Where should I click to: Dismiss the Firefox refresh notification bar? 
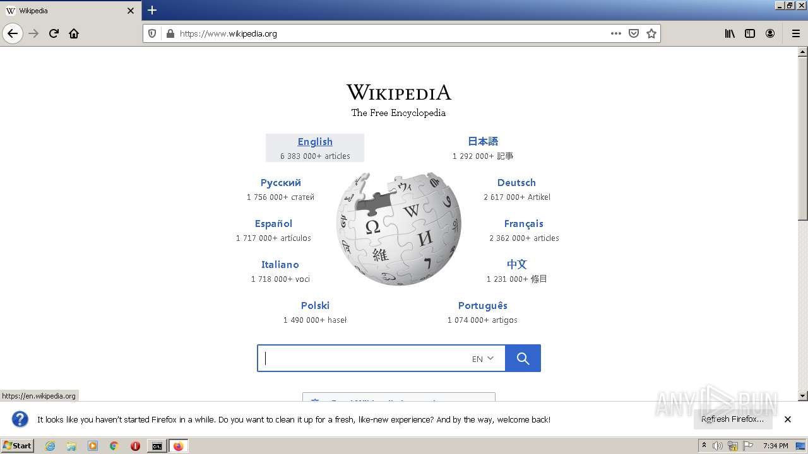click(x=788, y=419)
